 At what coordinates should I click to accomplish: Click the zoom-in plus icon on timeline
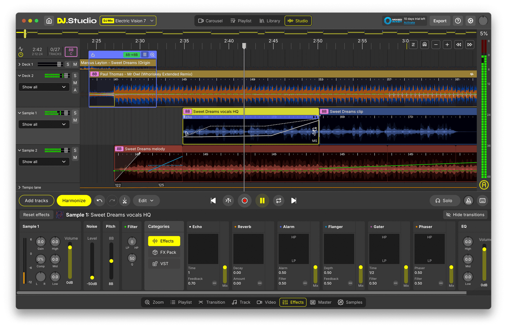click(x=447, y=45)
